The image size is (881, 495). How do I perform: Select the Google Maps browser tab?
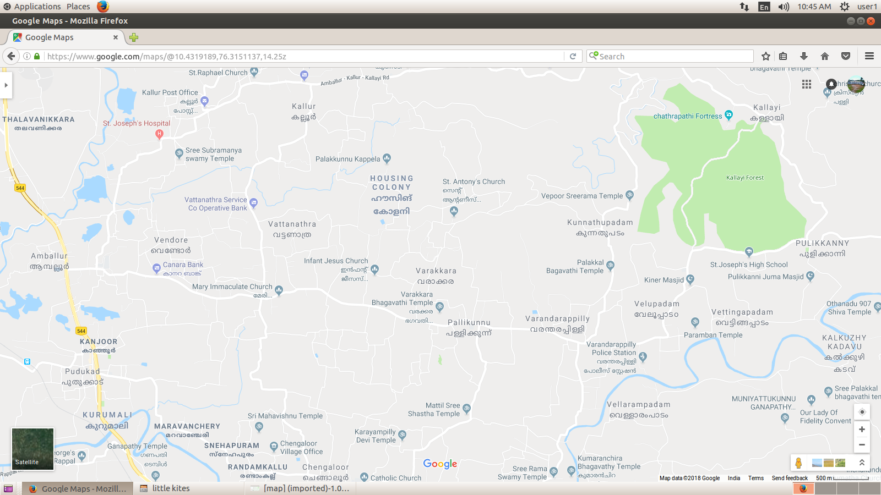click(65, 37)
